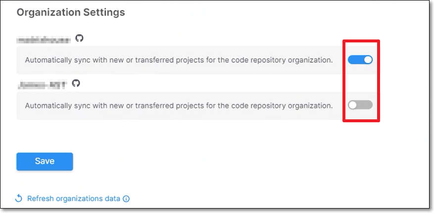Enable auto-sync for the second organization
The image size is (434, 213).
point(360,105)
